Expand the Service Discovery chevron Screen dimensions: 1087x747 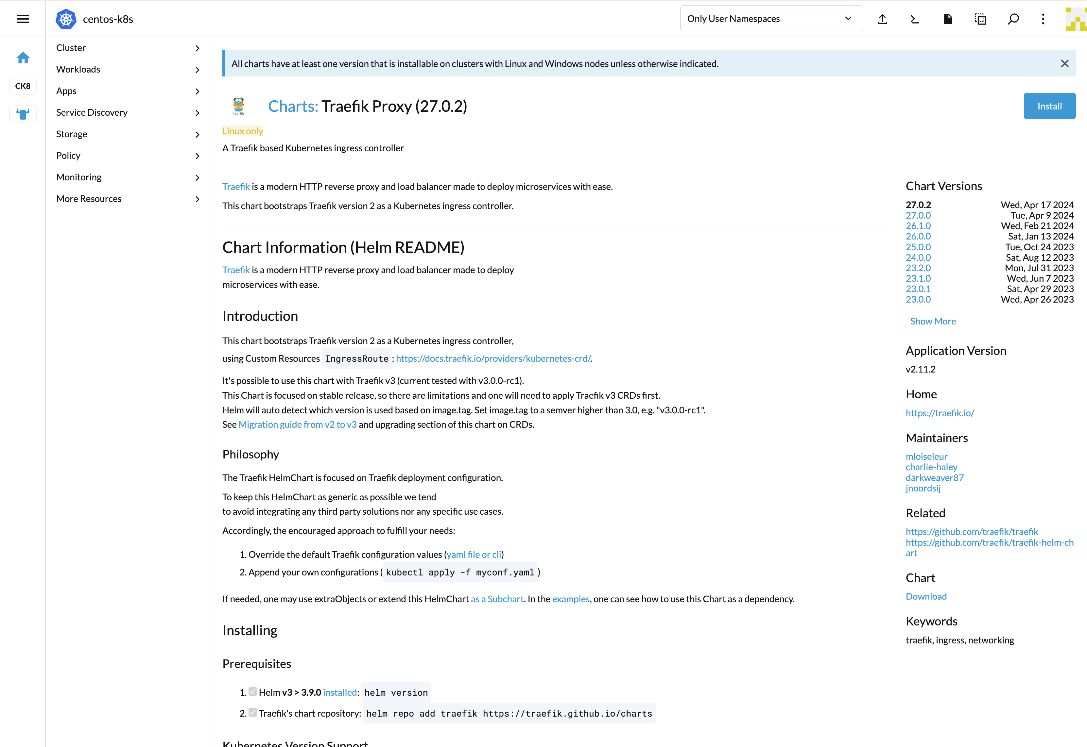click(x=197, y=113)
